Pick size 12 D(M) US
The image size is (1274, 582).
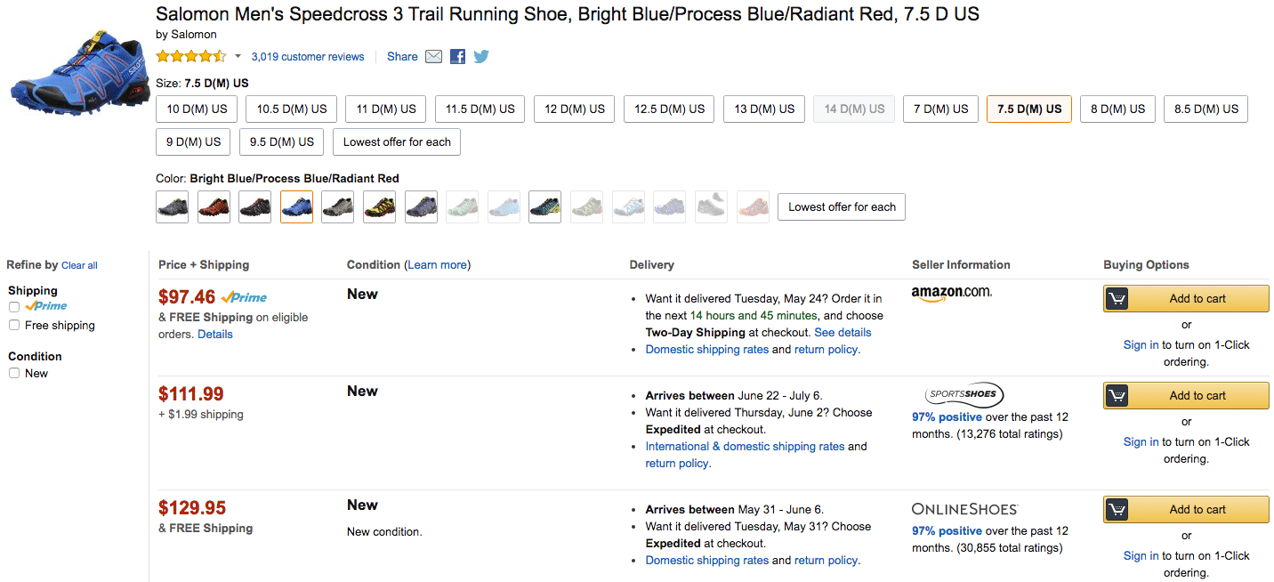tap(575, 109)
